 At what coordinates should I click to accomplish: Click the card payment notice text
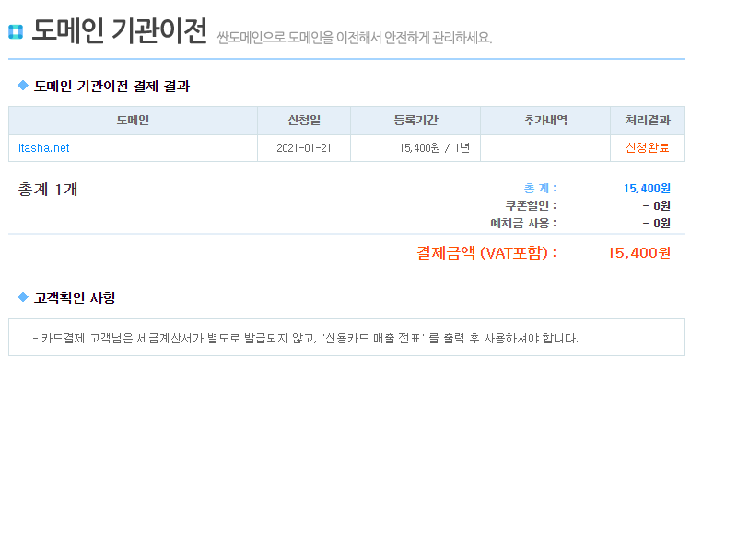coord(306,338)
